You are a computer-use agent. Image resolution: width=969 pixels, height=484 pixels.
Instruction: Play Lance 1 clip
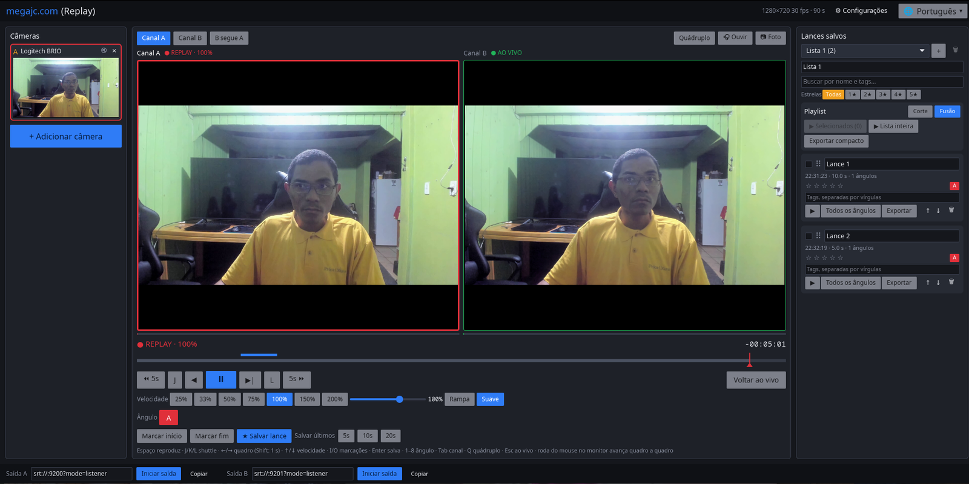(812, 211)
